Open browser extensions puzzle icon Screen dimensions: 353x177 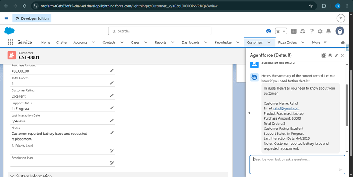[x=324, y=6]
